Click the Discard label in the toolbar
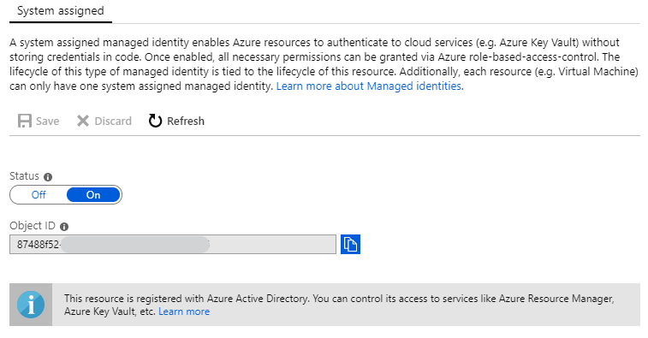 tap(113, 121)
